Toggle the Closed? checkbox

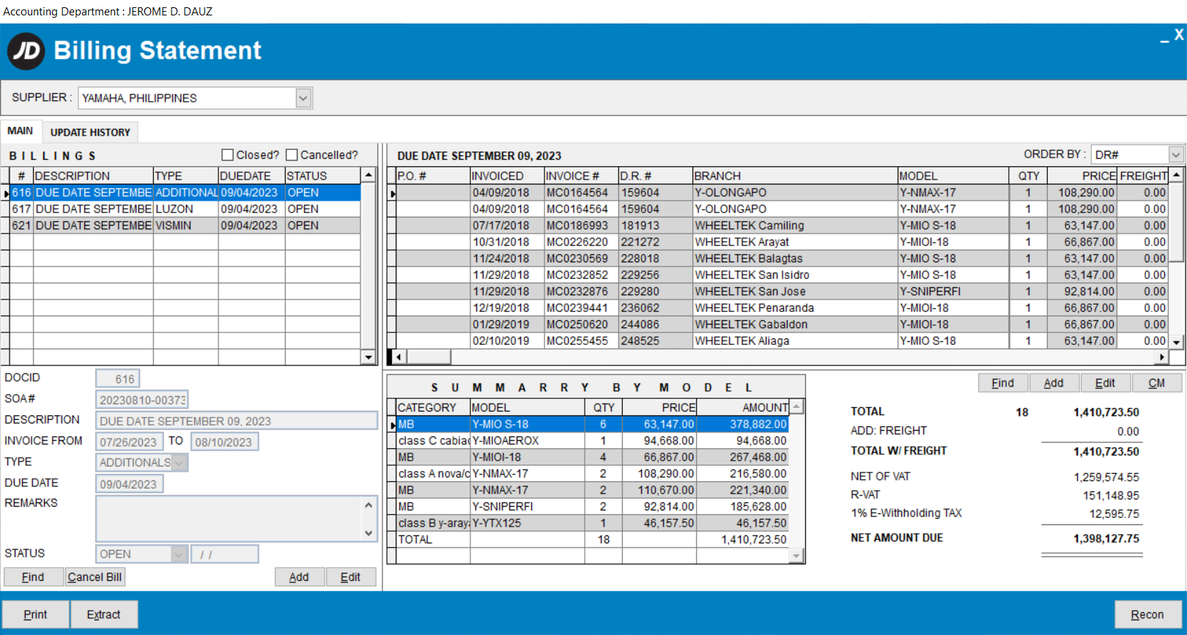[227, 155]
